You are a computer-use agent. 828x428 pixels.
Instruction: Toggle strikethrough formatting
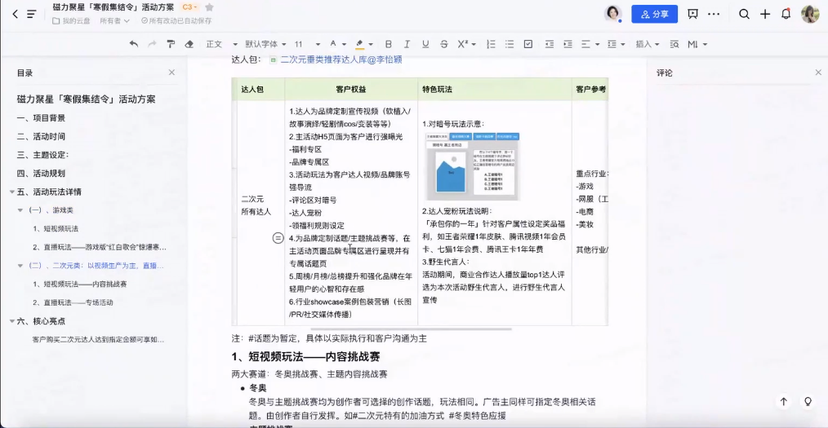coord(444,44)
